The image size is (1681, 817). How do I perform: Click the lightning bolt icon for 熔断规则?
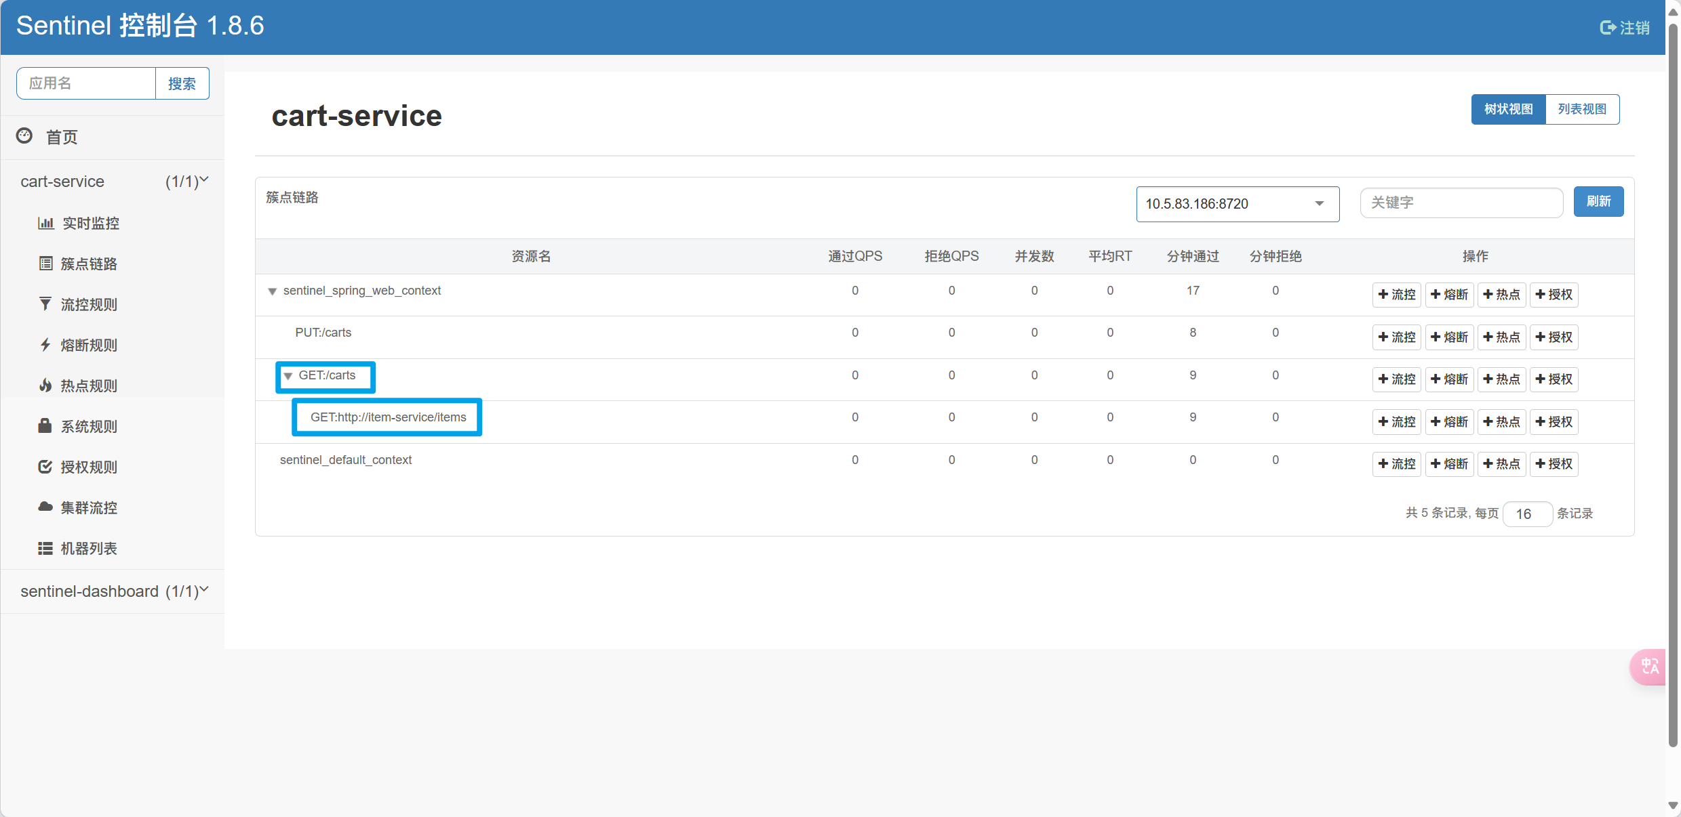coord(45,345)
